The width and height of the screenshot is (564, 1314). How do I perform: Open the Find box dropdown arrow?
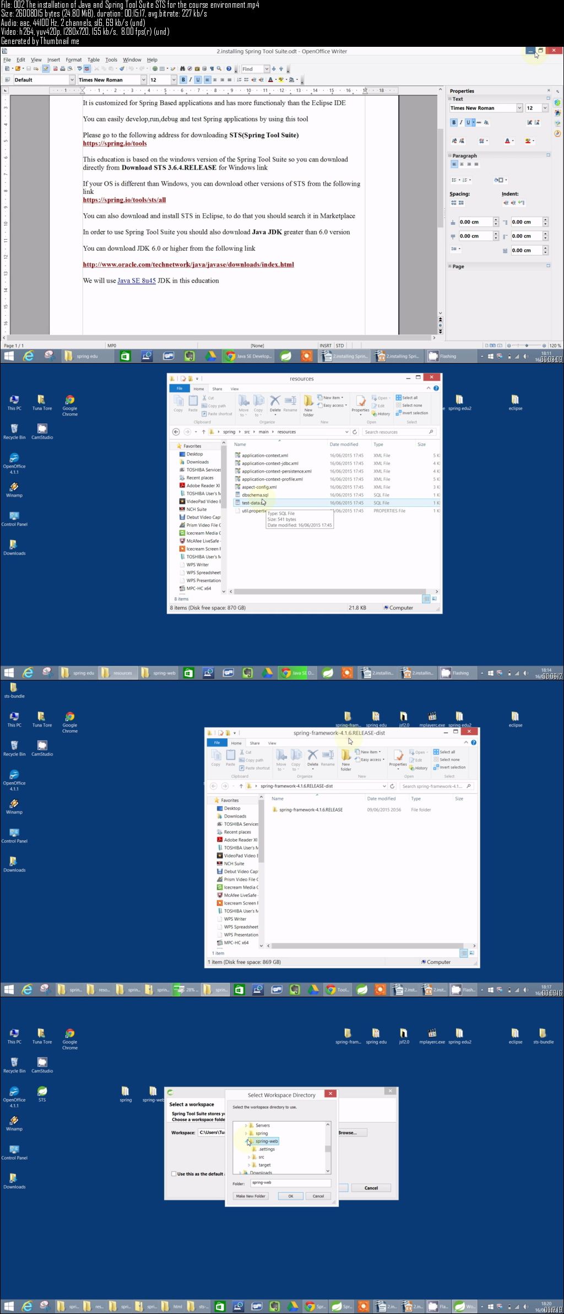click(267, 69)
